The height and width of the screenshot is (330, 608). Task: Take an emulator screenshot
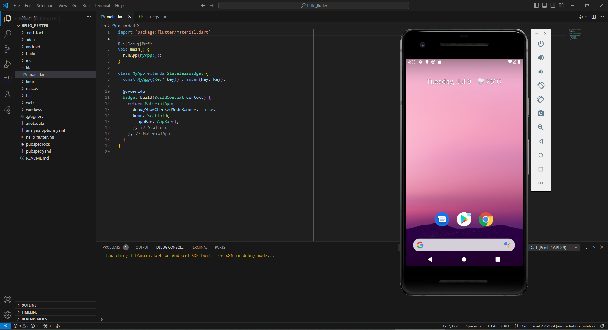541,113
